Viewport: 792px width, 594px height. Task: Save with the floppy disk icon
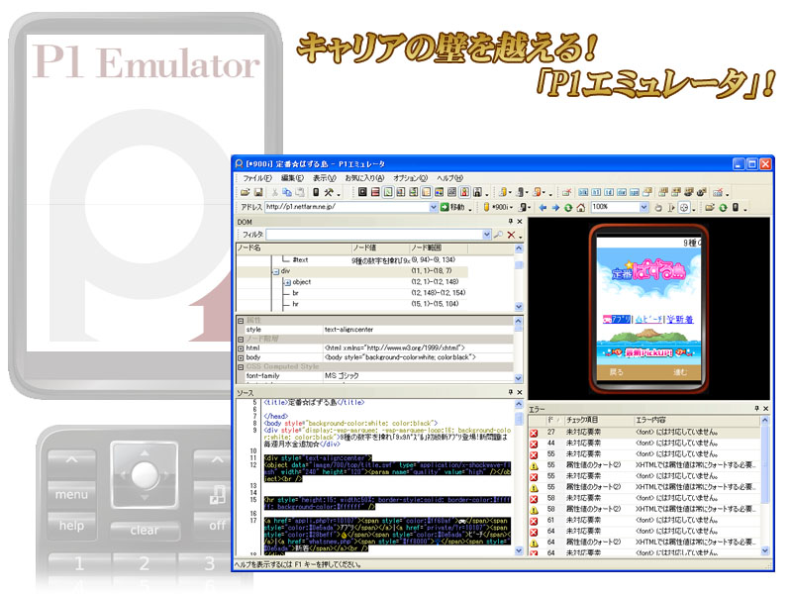click(258, 192)
